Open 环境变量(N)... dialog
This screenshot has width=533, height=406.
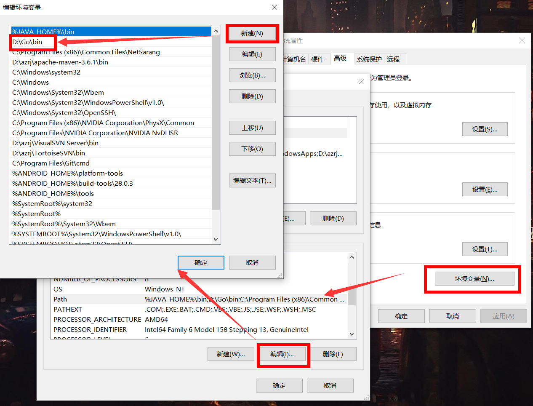pyautogui.click(x=474, y=279)
